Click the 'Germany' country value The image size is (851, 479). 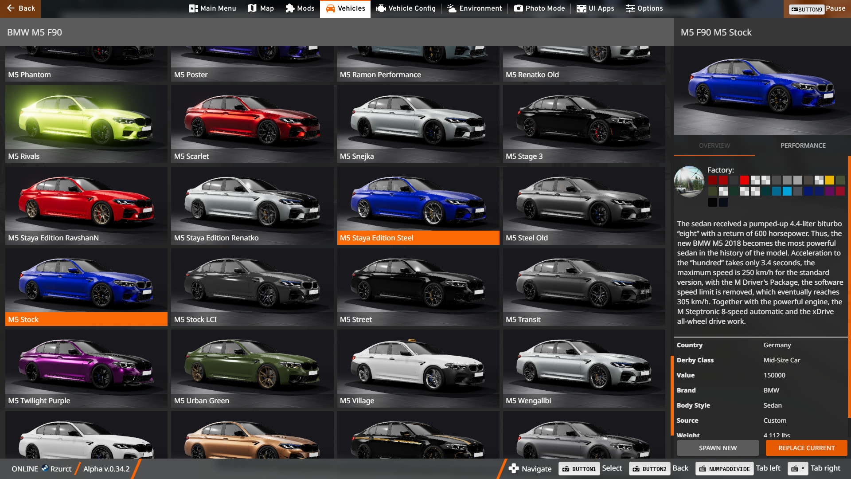coord(777,345)
